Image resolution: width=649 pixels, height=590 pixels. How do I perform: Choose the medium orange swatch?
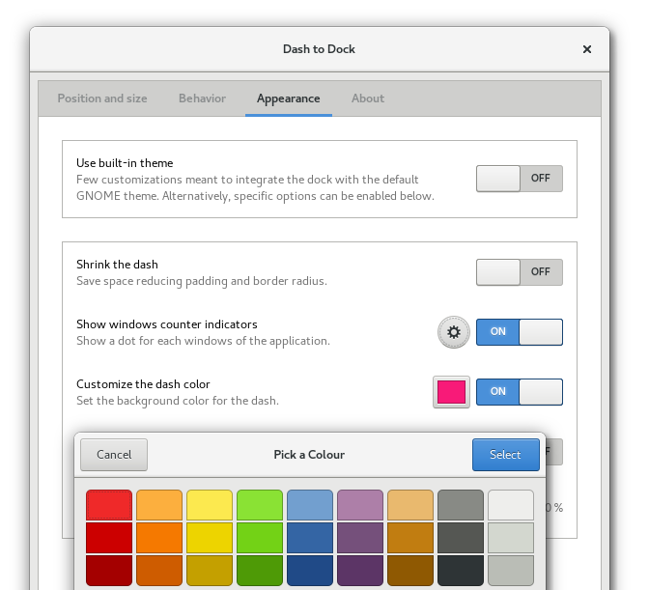(x=159, y=538)
